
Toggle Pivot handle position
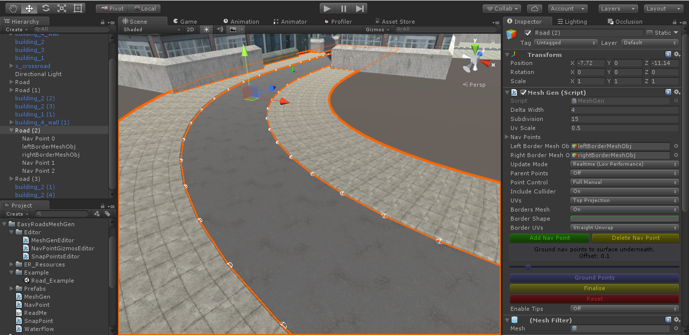pos(112,9)
